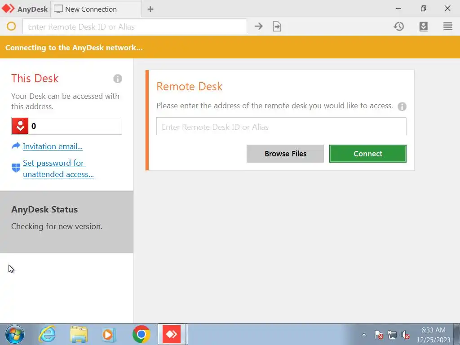Viewport: 460px width, 345px height.
Task: Open the Windows Start button
Action: [15, 334]
